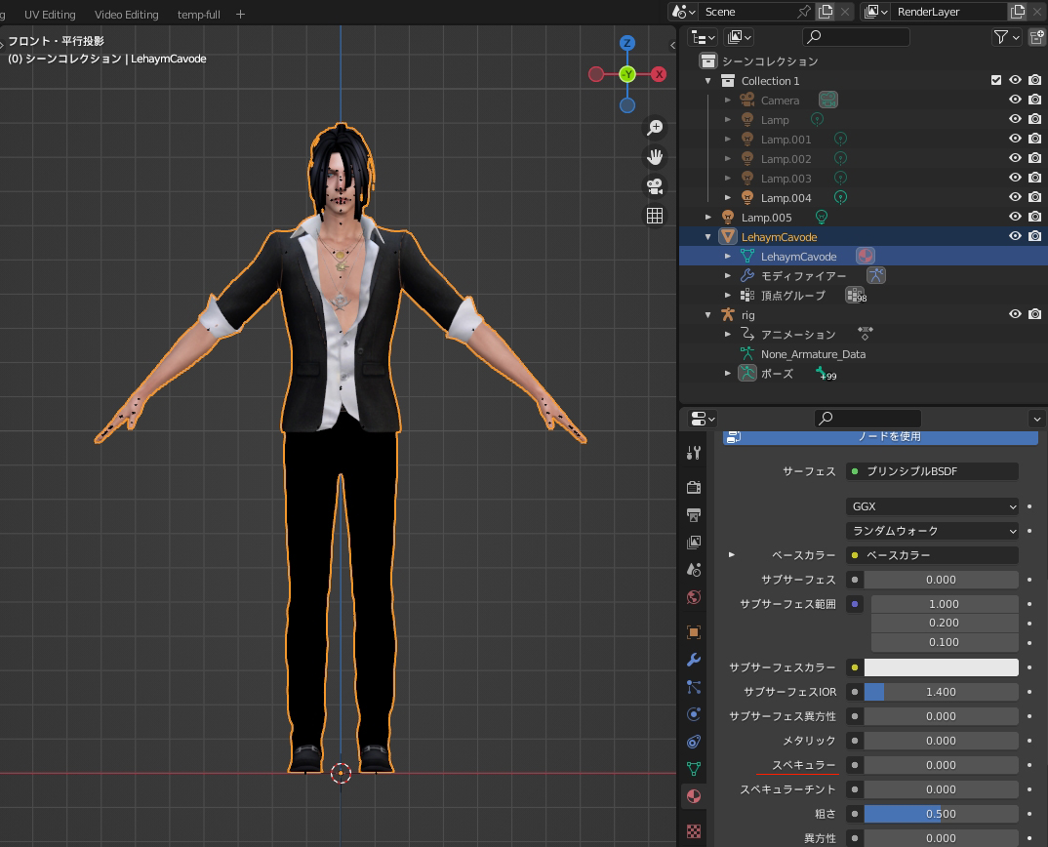
Task: Disable rendering for the Camera object
Action: tap(1034, 100)
